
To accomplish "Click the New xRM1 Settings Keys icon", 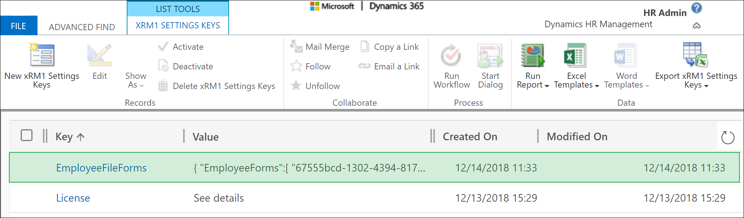I will click(42, 55).
